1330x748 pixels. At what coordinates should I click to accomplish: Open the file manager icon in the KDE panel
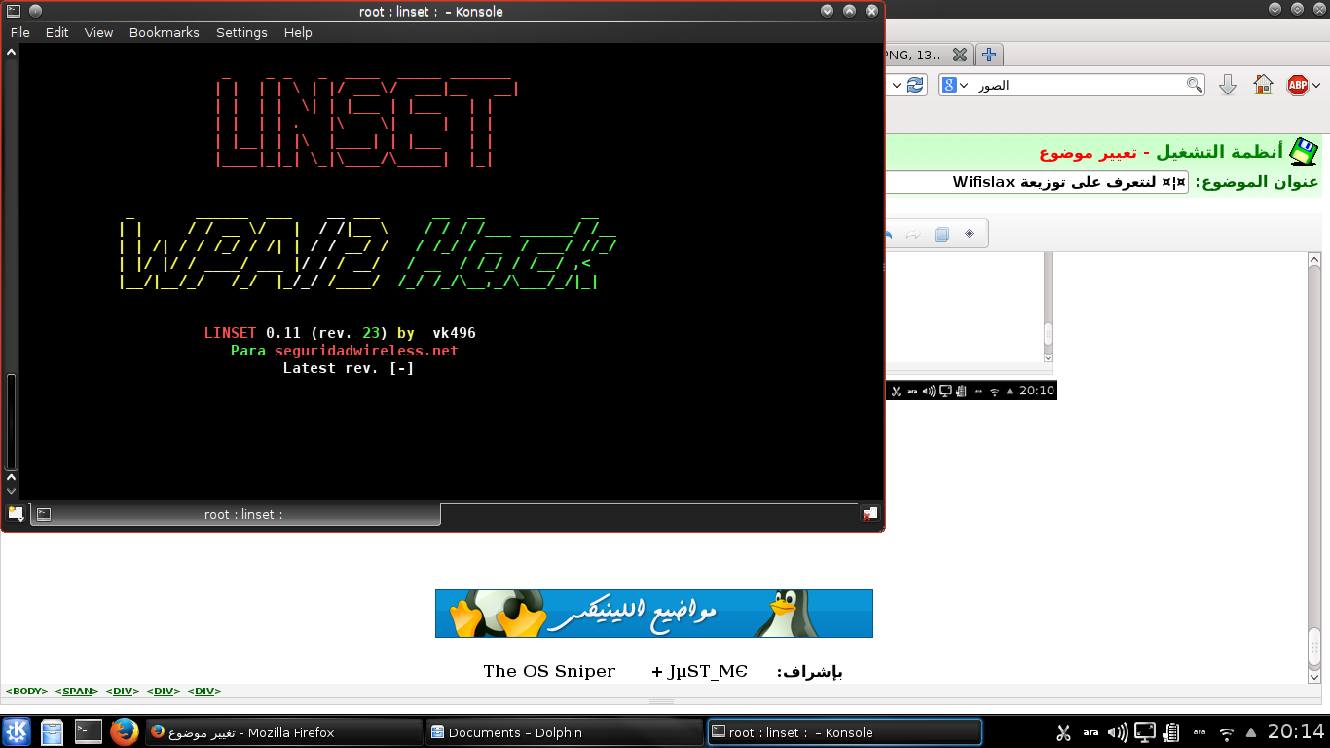[x=53, y=731]
